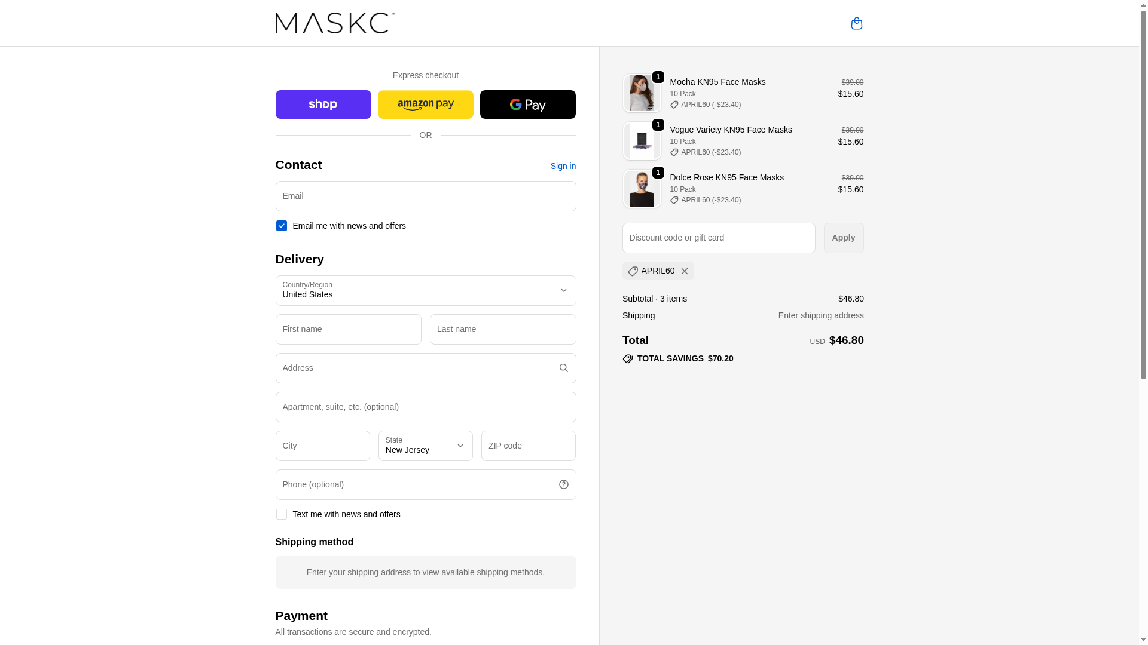View the Dolce Rose KN95 Face Masks thumbnail
Viewport: 1148px width, 645px height.
[x=642, y=189]
